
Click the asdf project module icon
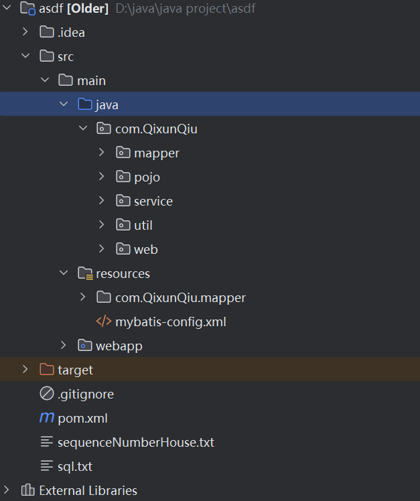tap(28, 8)
